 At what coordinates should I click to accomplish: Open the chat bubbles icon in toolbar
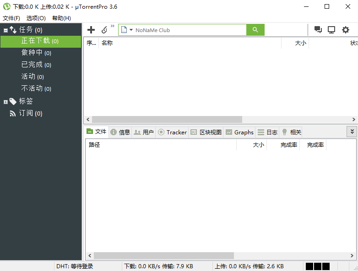318,30
